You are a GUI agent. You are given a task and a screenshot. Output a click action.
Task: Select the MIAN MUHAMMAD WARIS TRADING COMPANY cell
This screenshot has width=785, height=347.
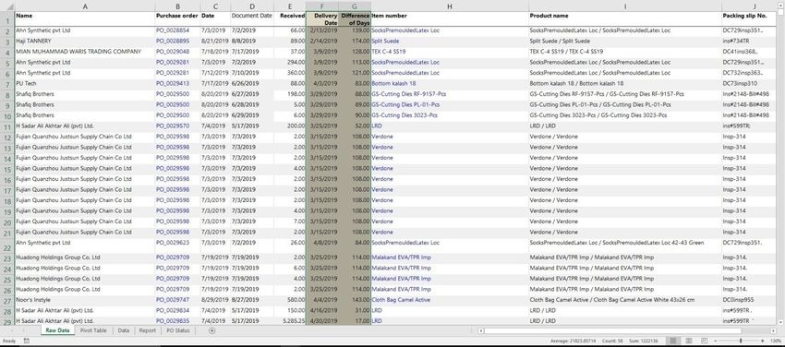85,52
